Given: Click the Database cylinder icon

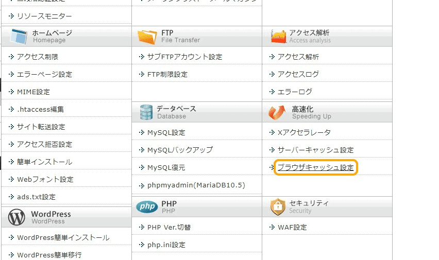Looking at the screenshot, I should pos(146,112).
